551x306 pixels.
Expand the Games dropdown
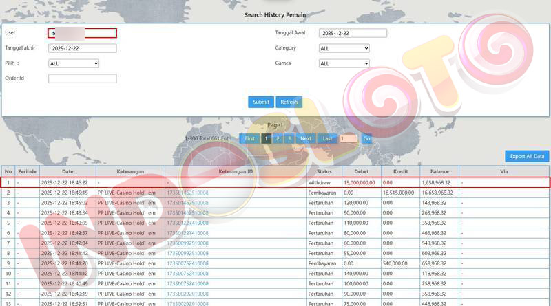[344, 63]
